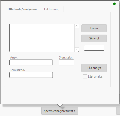The height and width of the screenshot is (116, 120).
Task: Switch to the Fakturering tab
Action: tap(52, 9)
